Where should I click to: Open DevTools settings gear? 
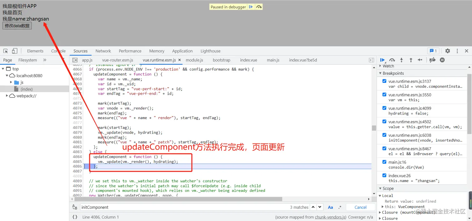click(x=448, y=51)
